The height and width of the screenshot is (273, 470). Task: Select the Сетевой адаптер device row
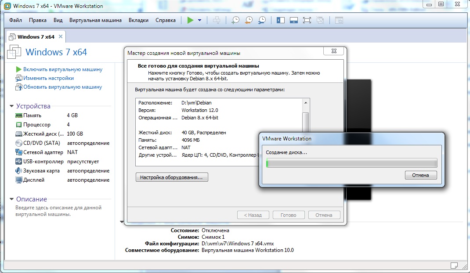tap(62, 152)
